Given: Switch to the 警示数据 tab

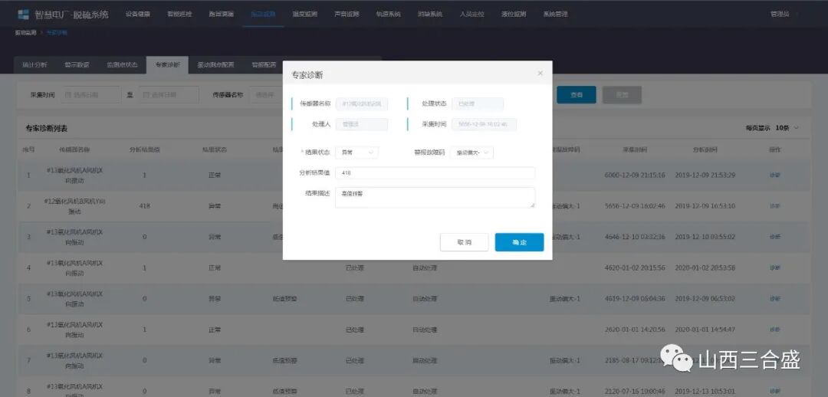Looking at the screenshot, I should (77, 65).
